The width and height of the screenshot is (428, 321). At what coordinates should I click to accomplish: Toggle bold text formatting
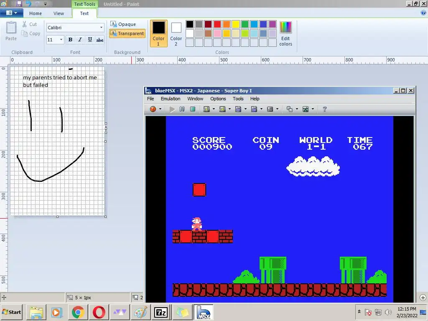point(70,40)
